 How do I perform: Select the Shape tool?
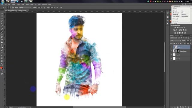(2, 58)
